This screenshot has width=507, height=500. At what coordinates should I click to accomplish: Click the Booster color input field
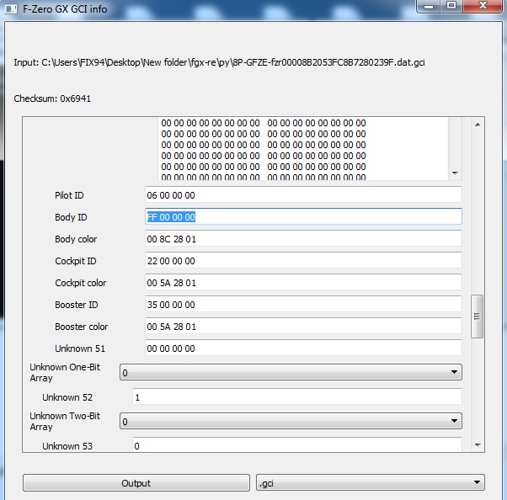coord(303,327)
